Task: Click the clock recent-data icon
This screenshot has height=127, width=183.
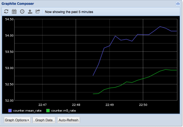Action: click(22, 12)
